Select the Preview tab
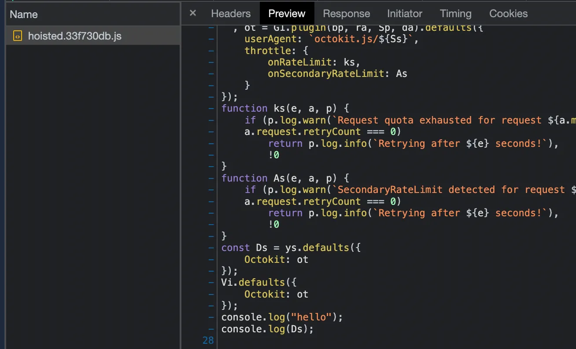 [287, 14]
